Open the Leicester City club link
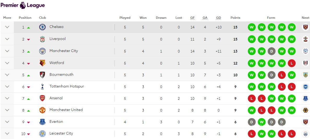The image size is (310, 139). point(61,133)
